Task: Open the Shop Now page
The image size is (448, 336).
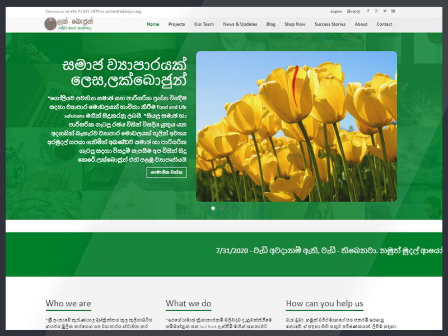Action: click(295, 24)
